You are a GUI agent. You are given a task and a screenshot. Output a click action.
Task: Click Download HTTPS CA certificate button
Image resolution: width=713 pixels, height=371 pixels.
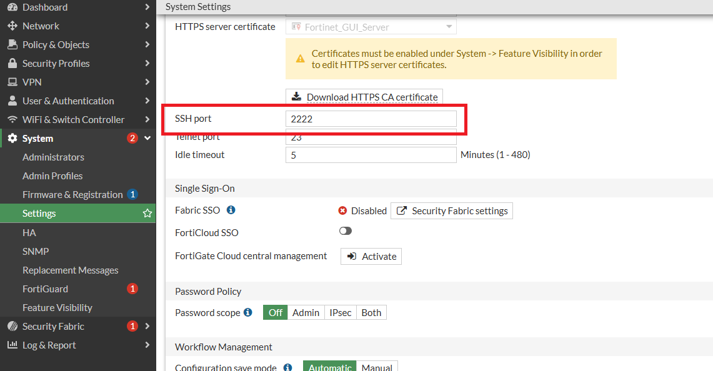click(x=364, y=97)
